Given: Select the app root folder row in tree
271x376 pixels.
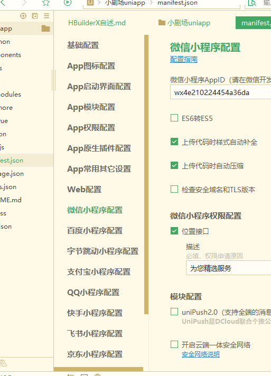Looking at the screenshot, I should [26, 29].
